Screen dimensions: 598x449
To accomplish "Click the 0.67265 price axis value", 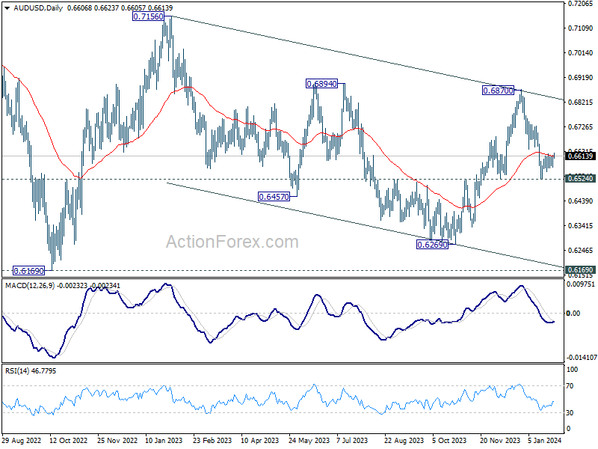I will pos(580,127).
